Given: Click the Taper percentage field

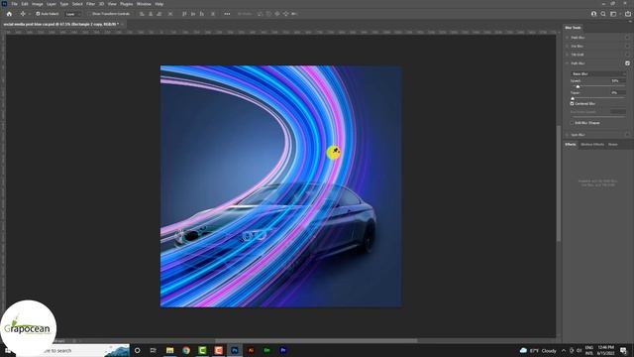Looking at the screenshot, I should 618,92.
